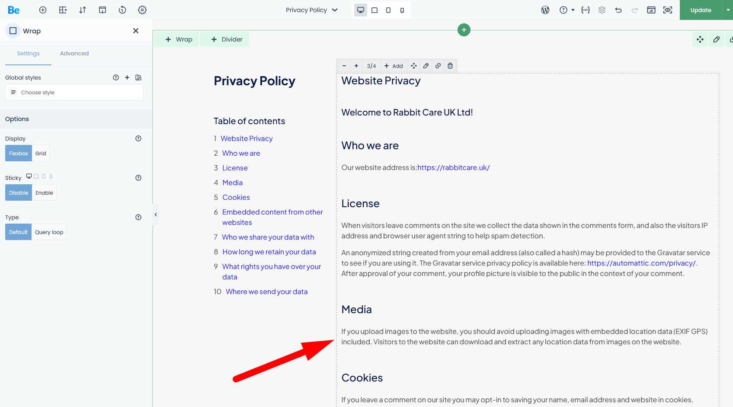
Task: Enable the Sticky option
Action: click(x=44, y=193)
